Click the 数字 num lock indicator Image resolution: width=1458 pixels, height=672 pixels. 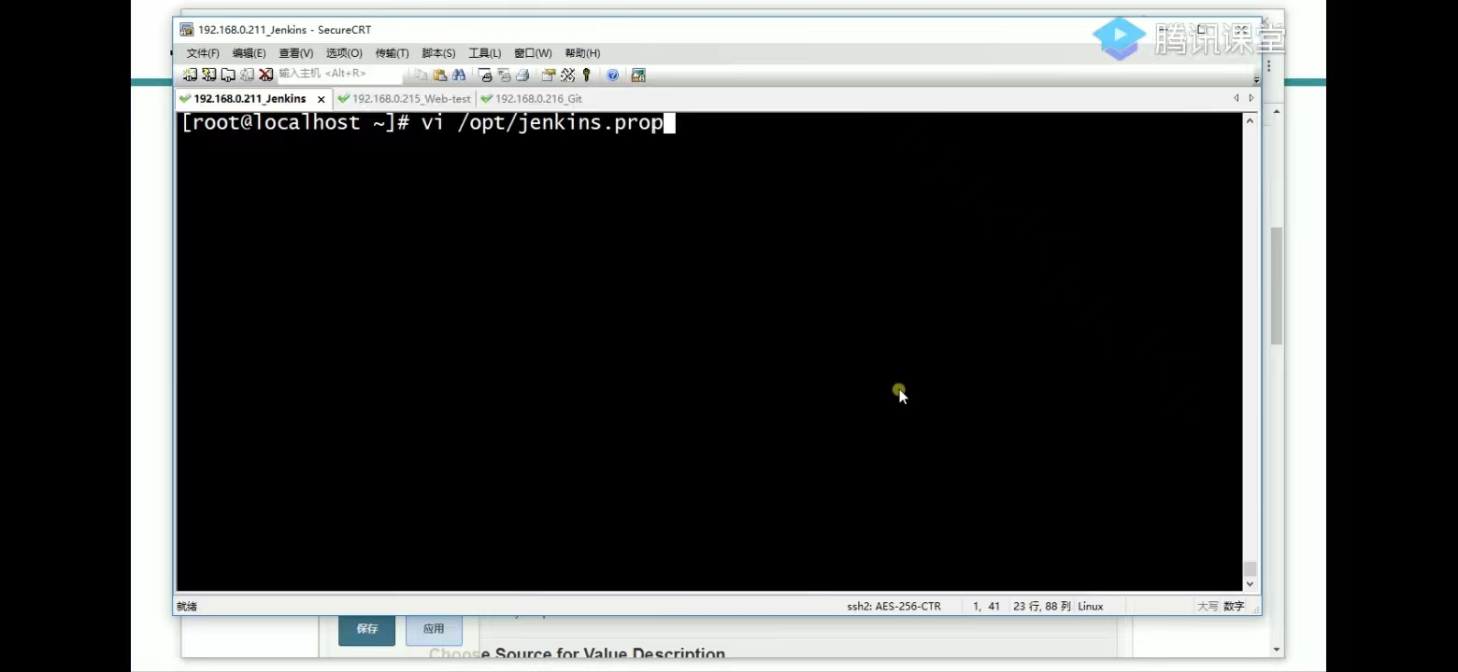(1234, 607)
